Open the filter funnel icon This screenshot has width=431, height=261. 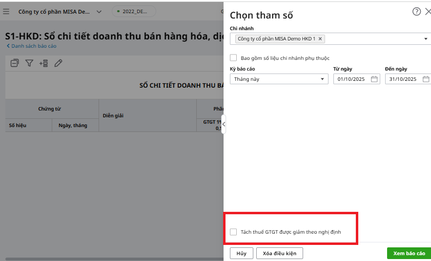point(29,63)
